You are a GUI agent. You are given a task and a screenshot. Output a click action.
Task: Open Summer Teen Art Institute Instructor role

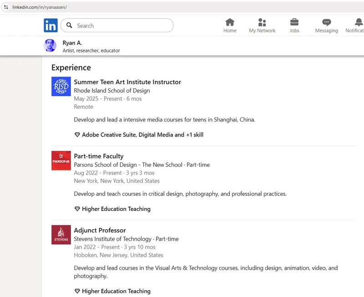[x=127, y=82]
